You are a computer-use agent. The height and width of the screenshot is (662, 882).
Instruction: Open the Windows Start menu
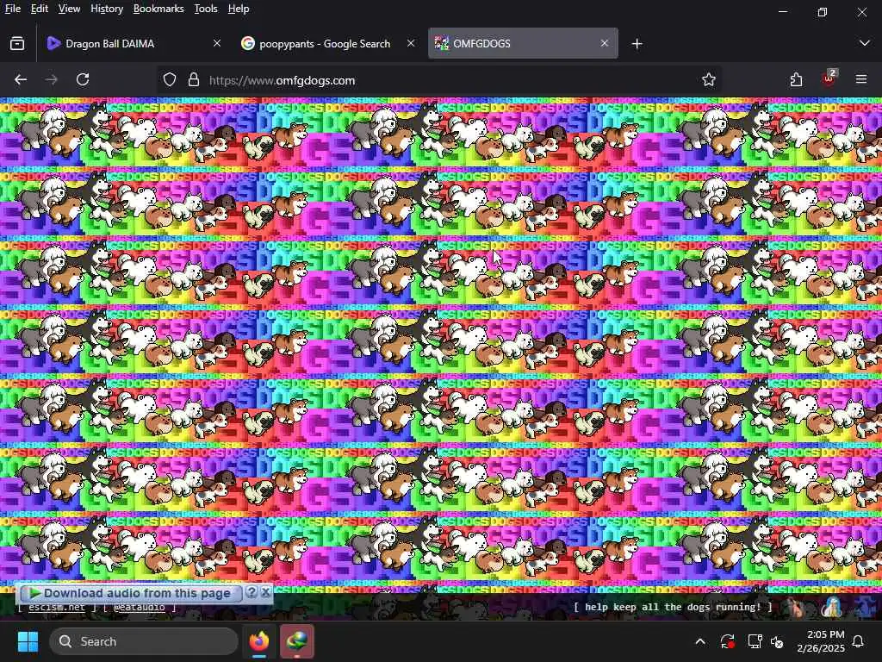28,641
